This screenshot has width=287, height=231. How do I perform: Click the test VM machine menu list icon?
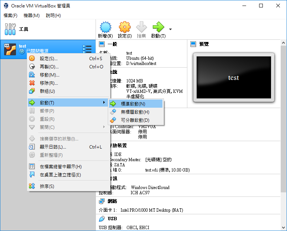[x=87, y=49]
